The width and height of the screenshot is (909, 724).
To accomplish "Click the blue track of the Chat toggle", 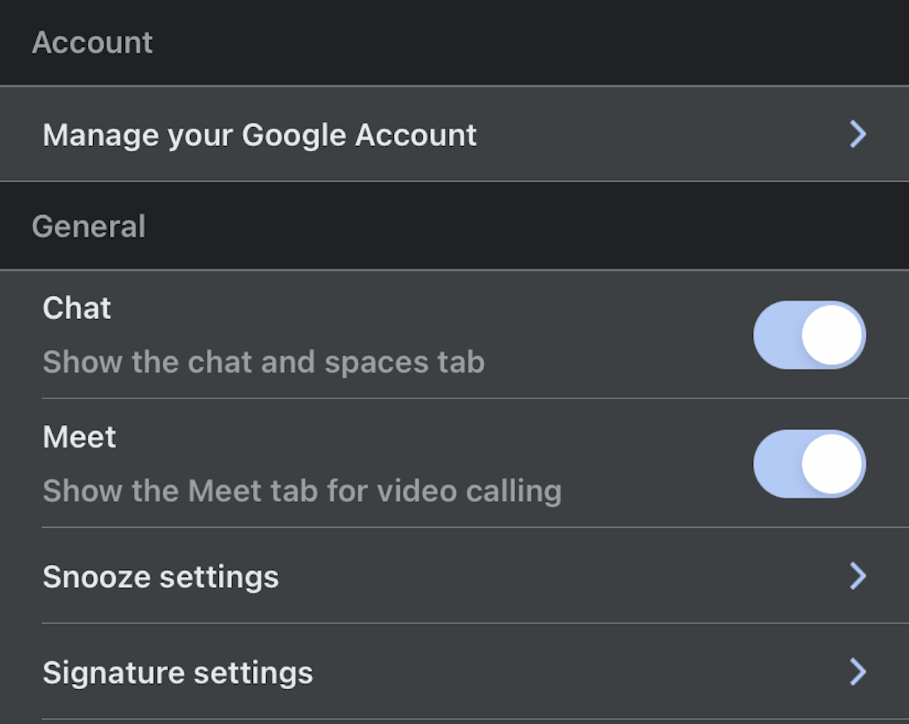I will coord(774,335).
